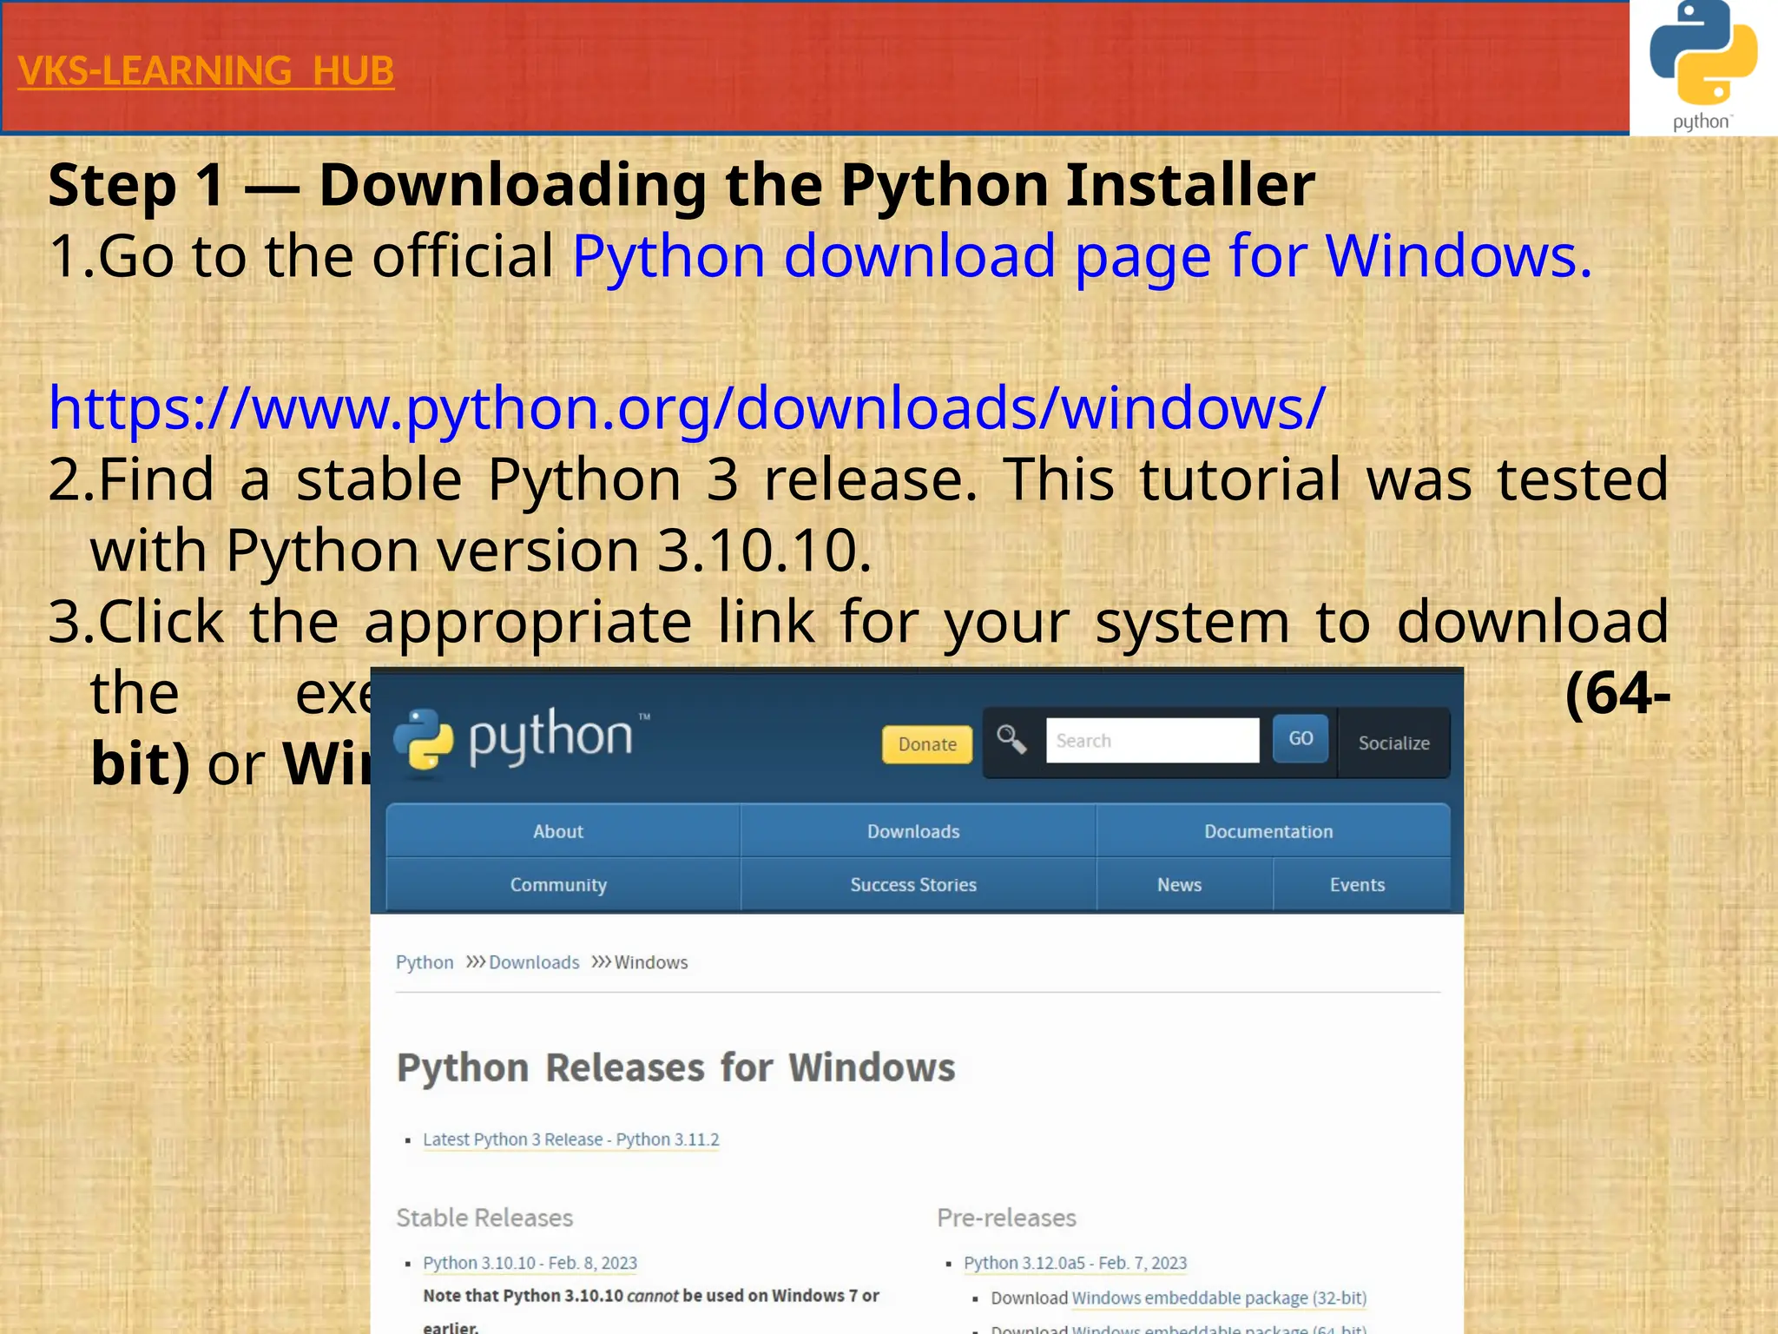The image size is (1778, 1334).
Task: Click the 'Python Releases for Windows' heading
Action: (675, 1067)
